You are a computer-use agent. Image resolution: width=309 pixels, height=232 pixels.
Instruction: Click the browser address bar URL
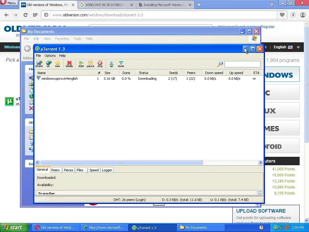[x=98, y=15]
